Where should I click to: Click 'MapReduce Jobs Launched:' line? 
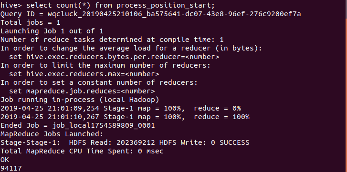click(x=52, y=134)
